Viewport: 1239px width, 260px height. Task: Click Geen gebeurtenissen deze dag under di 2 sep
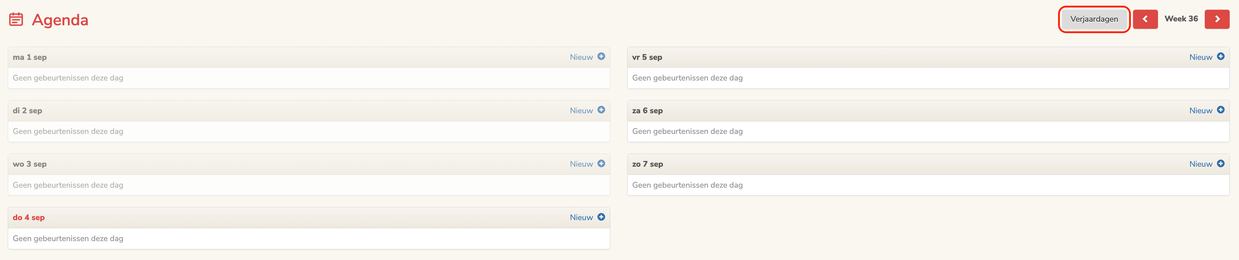pyautogui.click(x=68, y=131)
